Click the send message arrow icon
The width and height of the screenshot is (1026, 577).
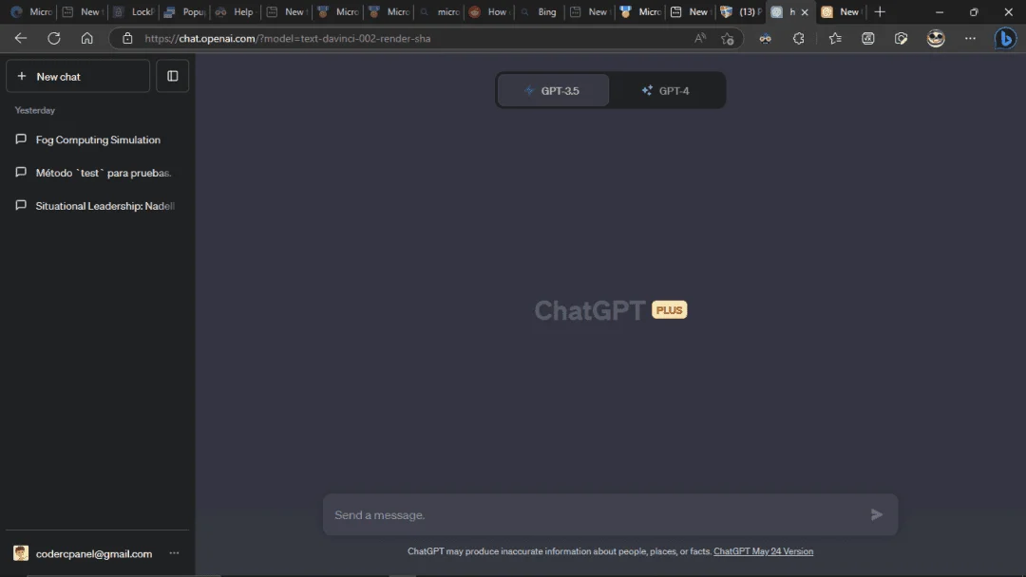(x=877, y=515)
